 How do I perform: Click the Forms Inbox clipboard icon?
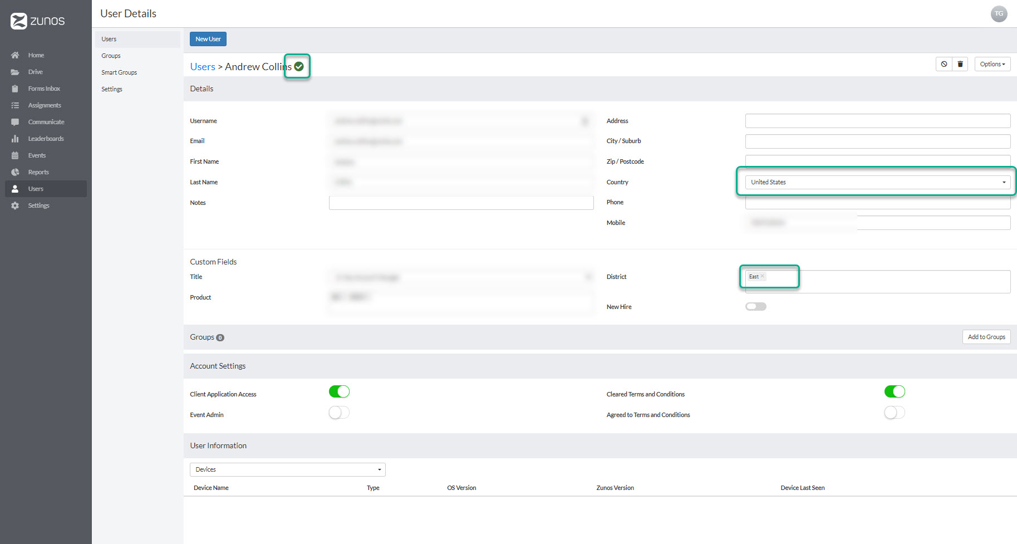[15, 89]
